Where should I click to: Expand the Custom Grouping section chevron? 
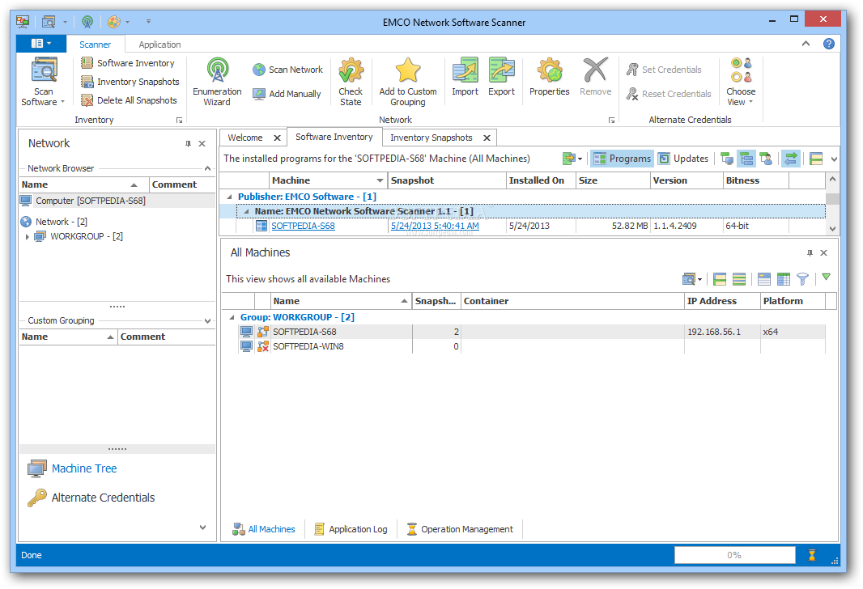(207, 320)
